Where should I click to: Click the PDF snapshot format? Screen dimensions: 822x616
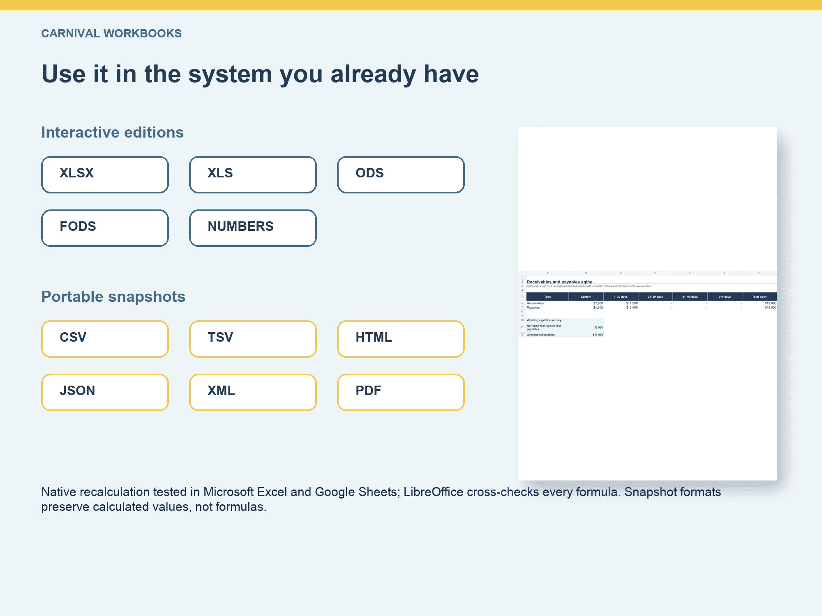pyautogui.click(x=401, y=392)
